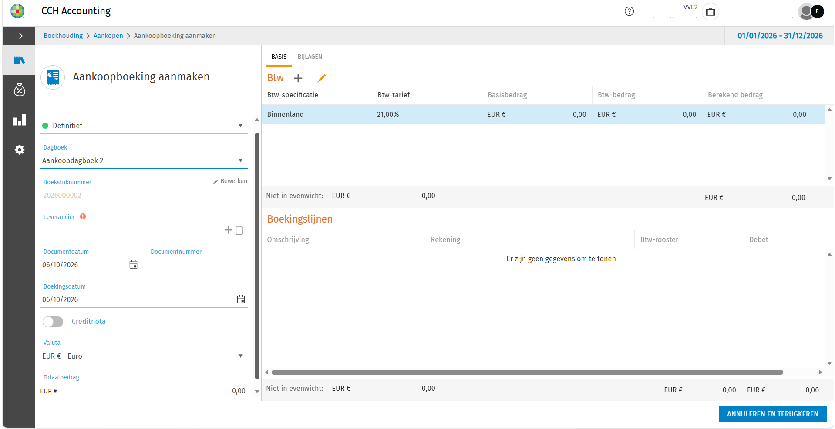Open the Dagboek Aankoopdagboek 2 dropdown

coord(144,160)
